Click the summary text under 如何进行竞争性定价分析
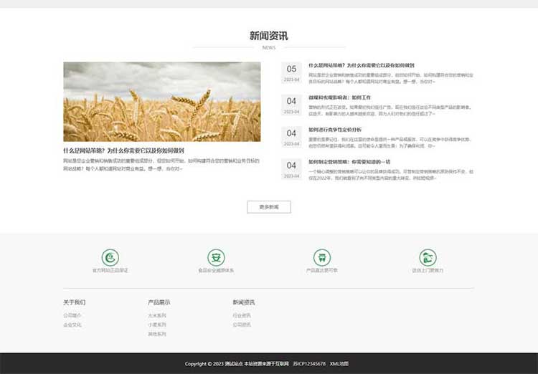Viewport: 538px width, 374px height. 390,143
